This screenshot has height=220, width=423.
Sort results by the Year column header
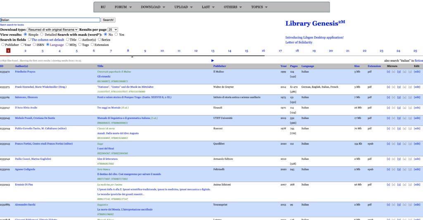click(283, 66)
